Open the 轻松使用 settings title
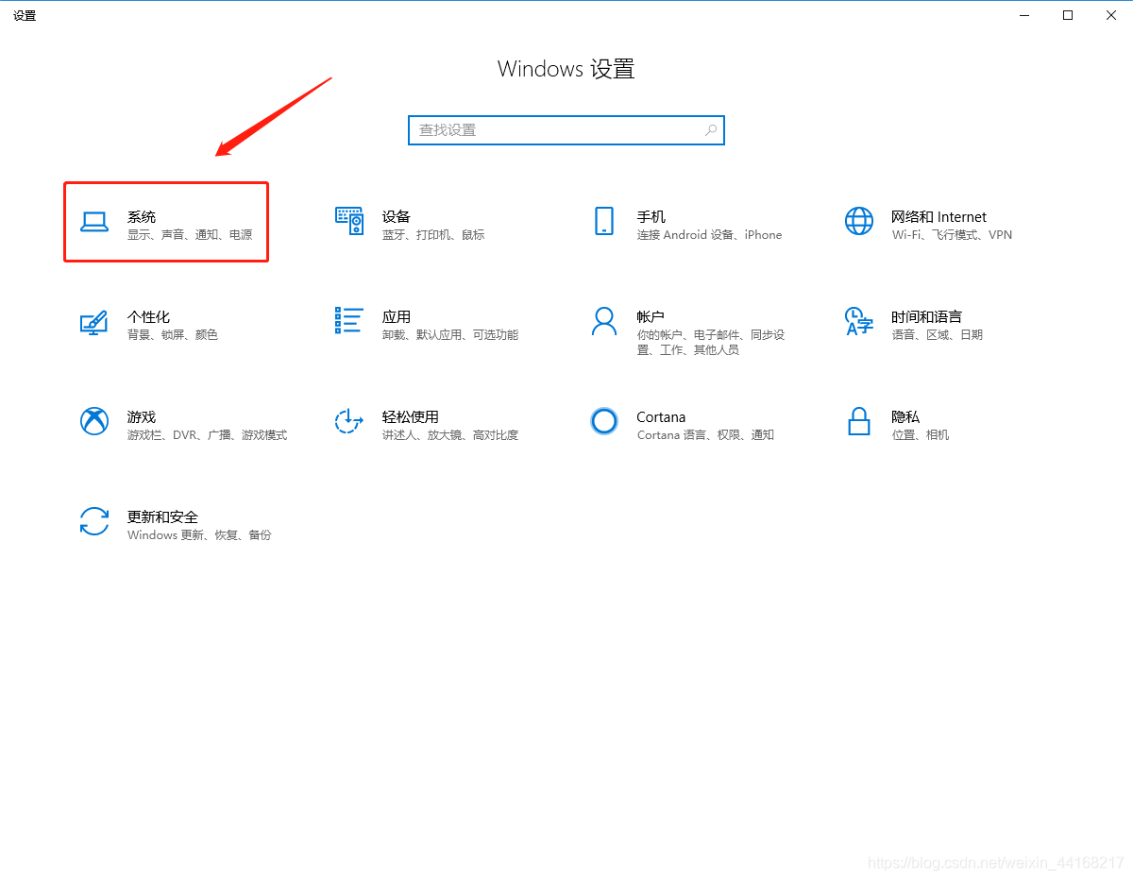This screenshot has height=880, width=1133. pos(411,417)
